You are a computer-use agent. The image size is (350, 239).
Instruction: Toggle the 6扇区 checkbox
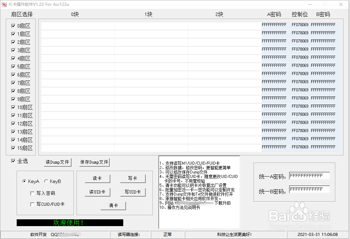13,75
